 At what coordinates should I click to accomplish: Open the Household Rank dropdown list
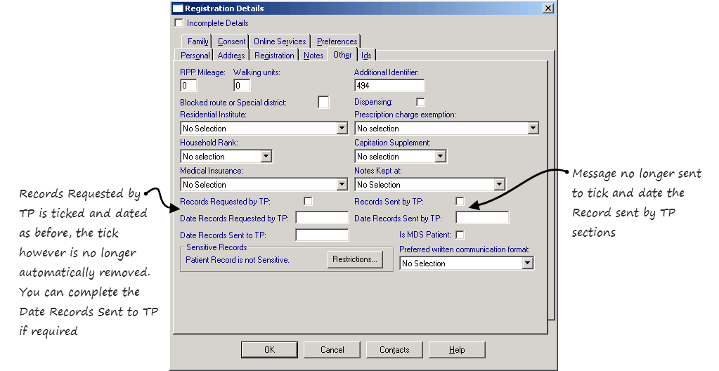[x=266, y=157]
